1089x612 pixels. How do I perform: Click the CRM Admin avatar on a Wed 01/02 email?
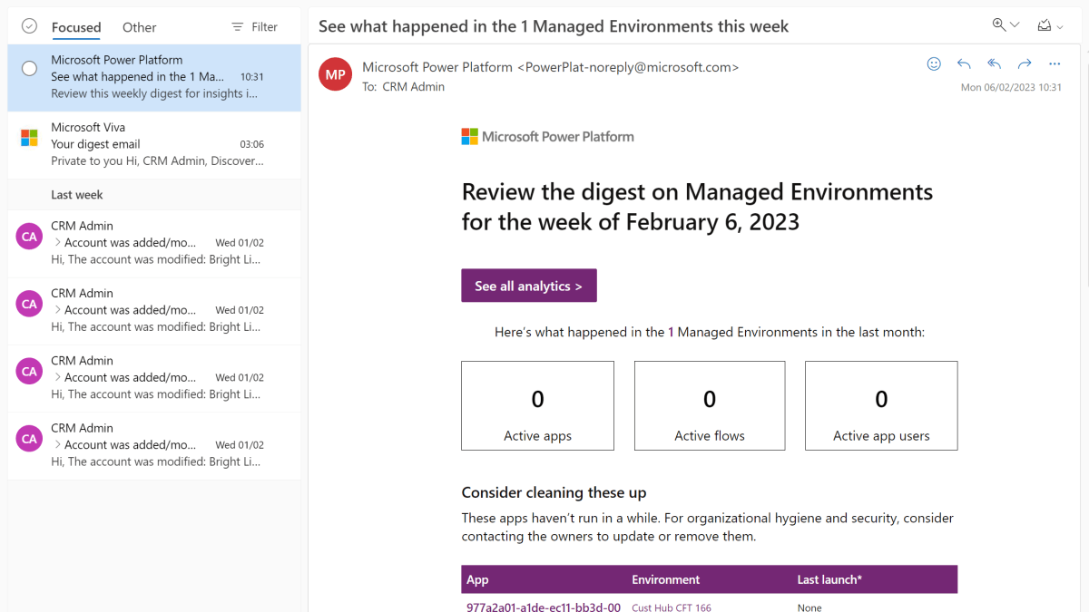28,236
